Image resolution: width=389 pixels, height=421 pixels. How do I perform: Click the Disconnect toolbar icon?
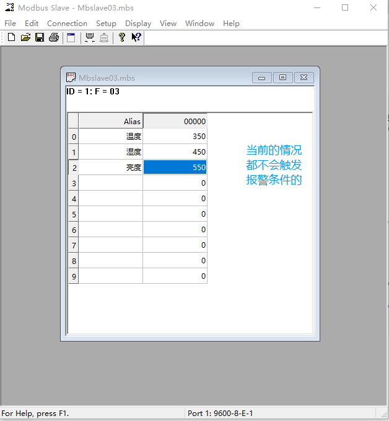click(x=104, y=37)
